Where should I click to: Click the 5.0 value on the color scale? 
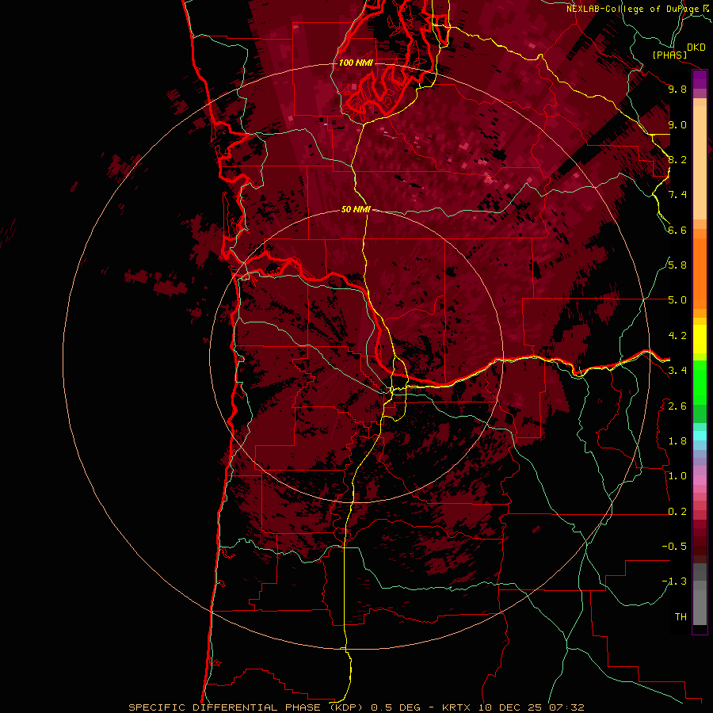677,300
